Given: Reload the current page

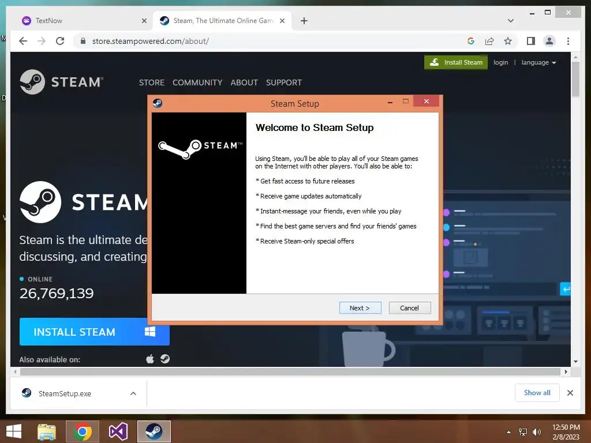Looking at the screenshot, I should pos(60,41).
